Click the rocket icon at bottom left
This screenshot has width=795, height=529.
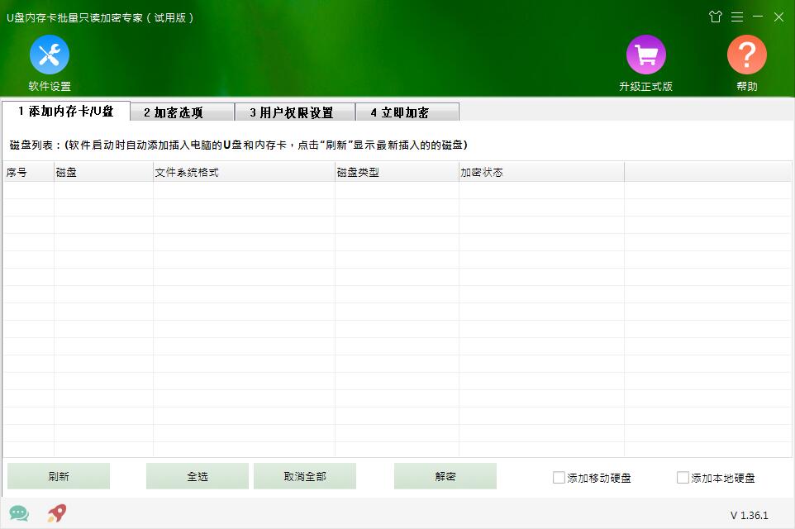[x=57, y=513]
